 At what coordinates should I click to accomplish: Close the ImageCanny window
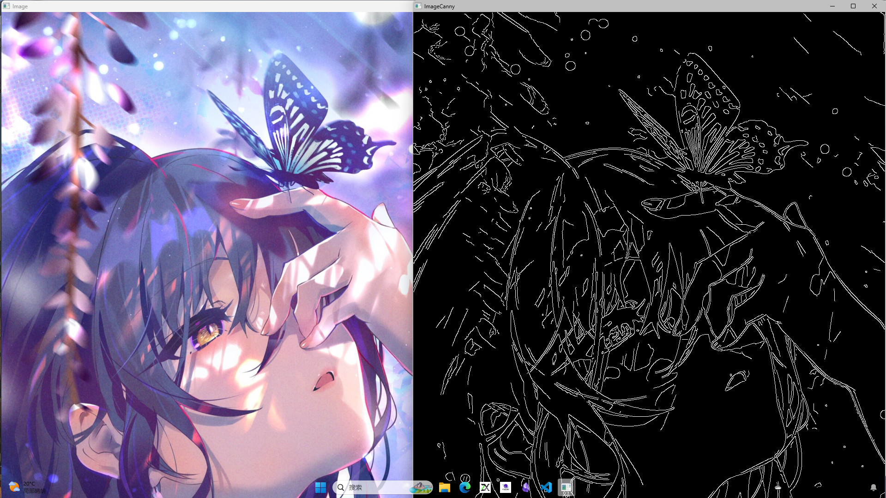(874, 6)
